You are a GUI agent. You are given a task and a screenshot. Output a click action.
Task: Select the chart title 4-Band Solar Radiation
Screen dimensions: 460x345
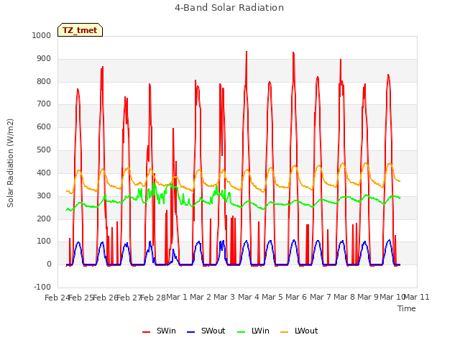[x=229, y=8]
